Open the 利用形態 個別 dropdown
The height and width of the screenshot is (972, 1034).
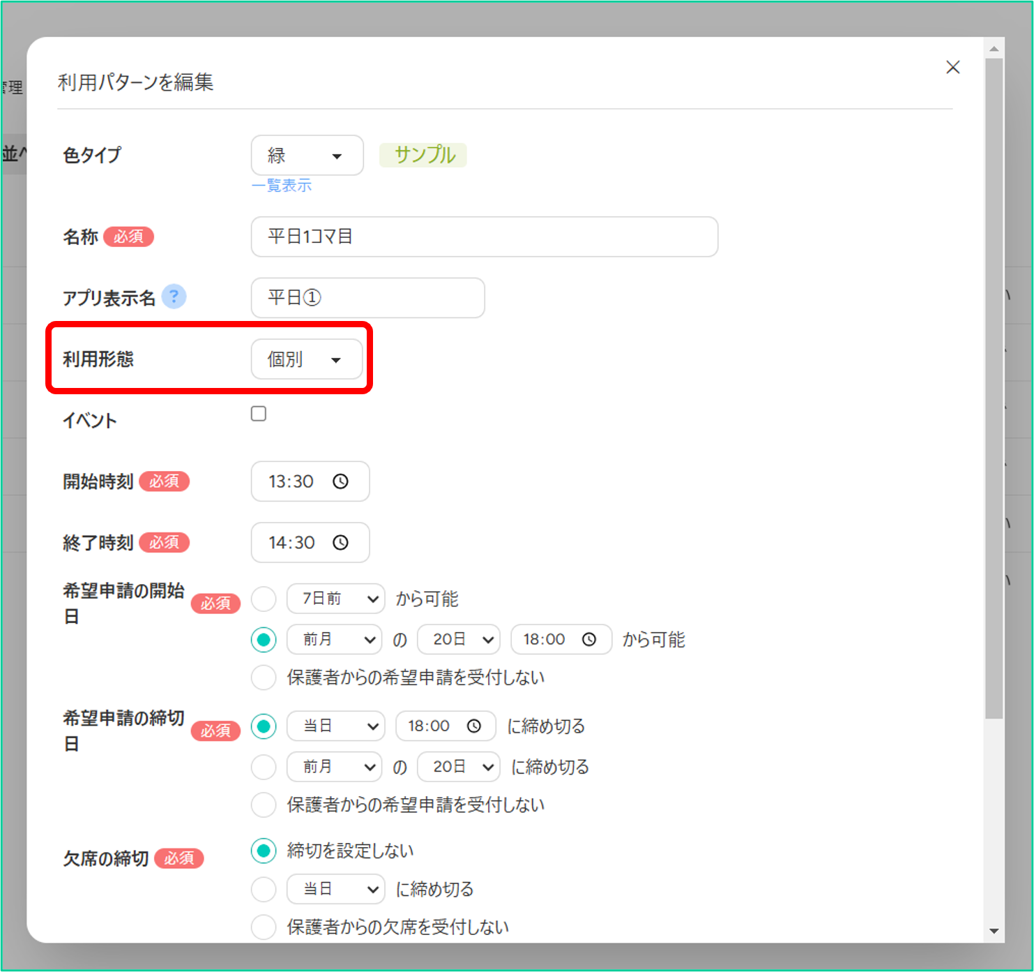tap(307, 360)
